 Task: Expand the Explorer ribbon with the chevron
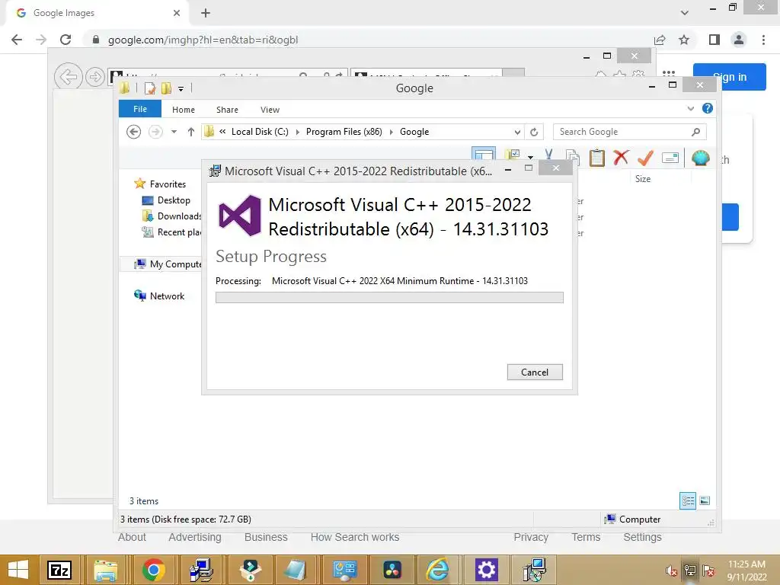coord(690,108)
